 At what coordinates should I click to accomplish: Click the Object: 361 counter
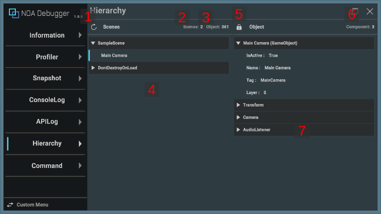click(x=217, y=27)
